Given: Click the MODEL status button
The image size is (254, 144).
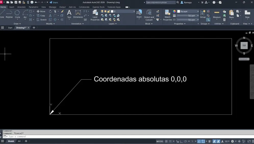Looking at the screenshot, I should (160, 141).
